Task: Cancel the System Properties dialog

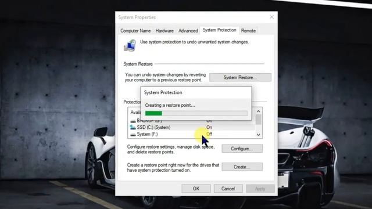Action: [228, 189]
